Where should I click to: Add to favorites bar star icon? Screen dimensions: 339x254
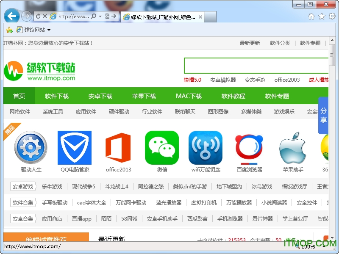pos(9,30)
